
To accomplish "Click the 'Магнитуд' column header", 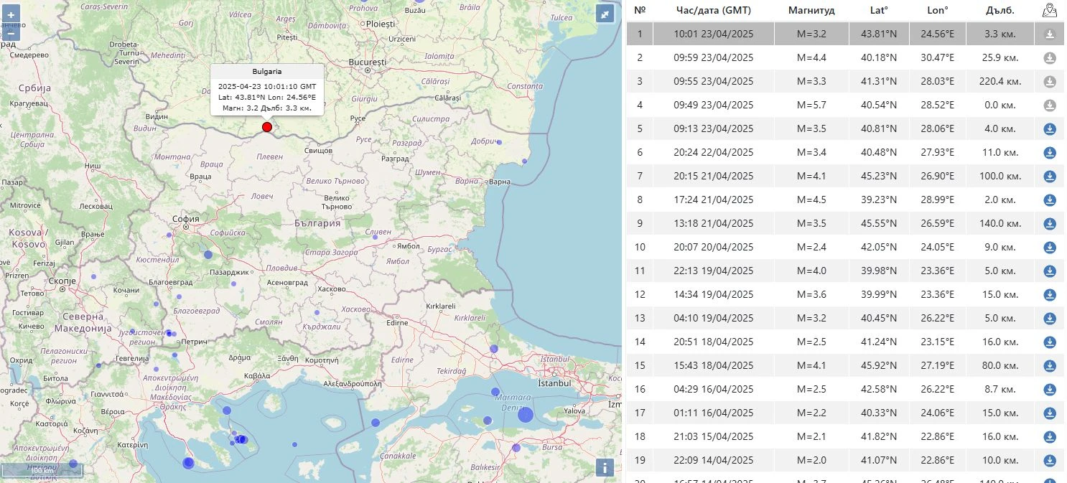I will click(x=811, y=10).
